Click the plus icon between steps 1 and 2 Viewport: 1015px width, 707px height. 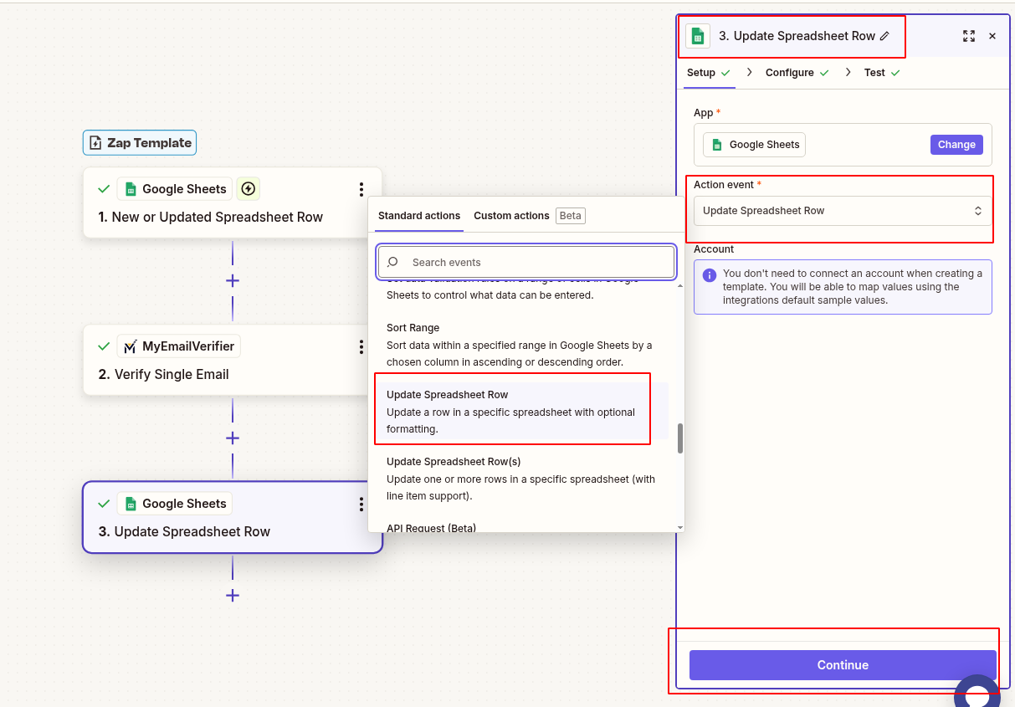pos(232,281)
